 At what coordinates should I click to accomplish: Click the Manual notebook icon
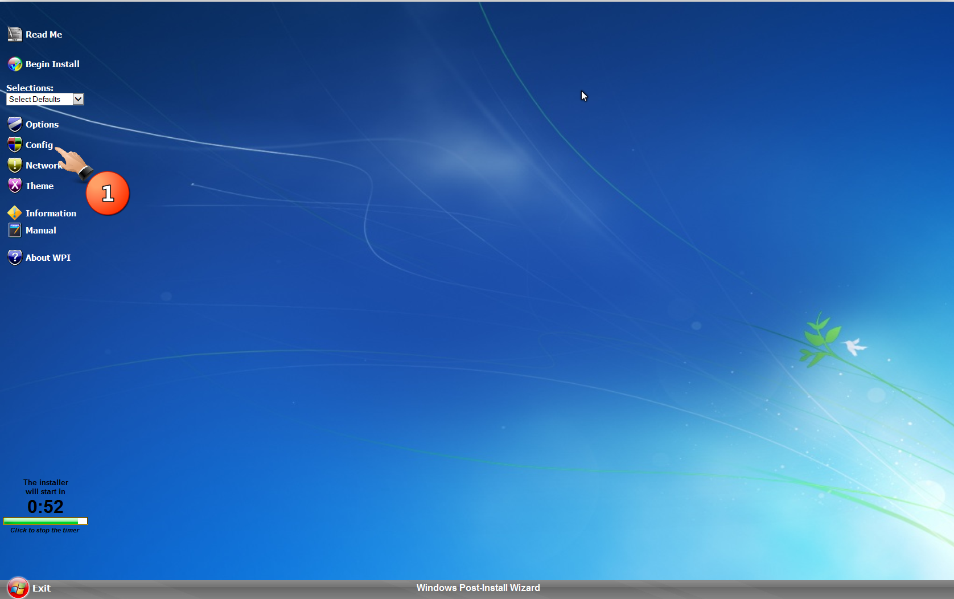[x=15, y=230]
